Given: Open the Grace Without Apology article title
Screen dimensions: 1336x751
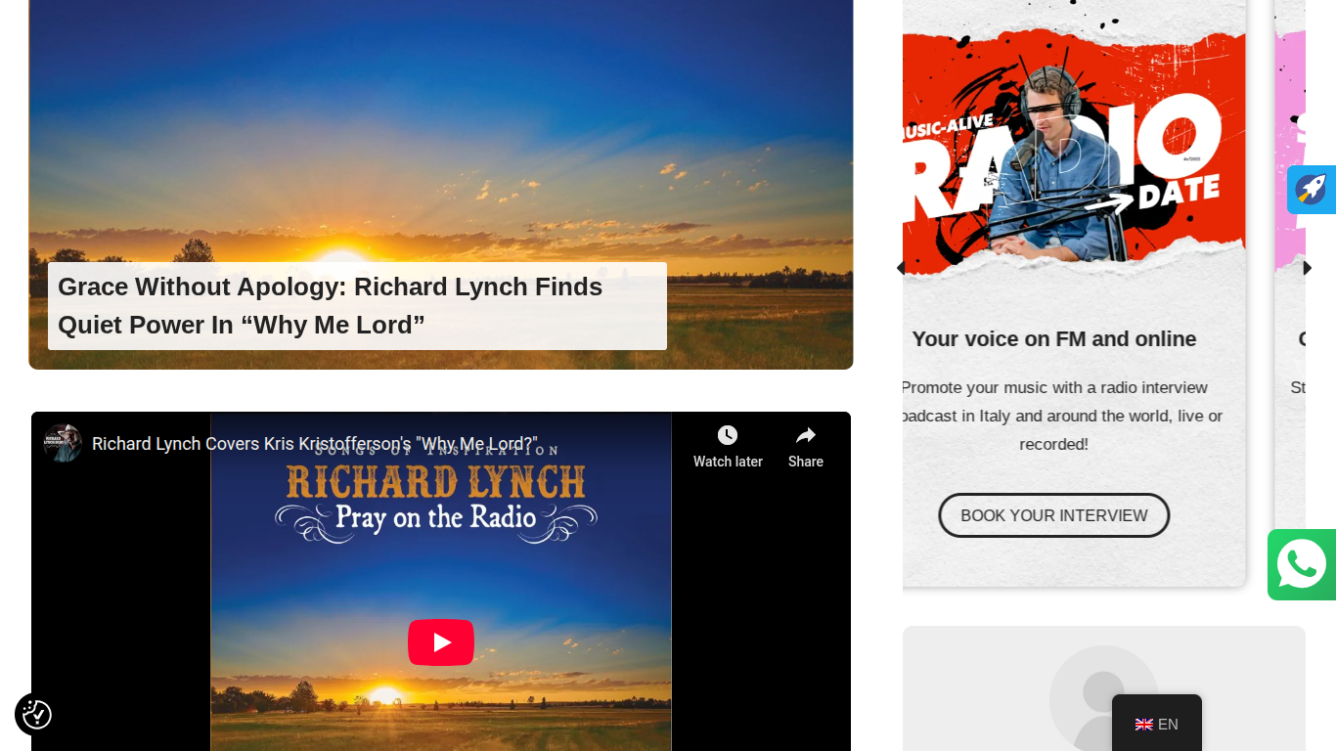Looking at the screenshot, I should point(331,305).
